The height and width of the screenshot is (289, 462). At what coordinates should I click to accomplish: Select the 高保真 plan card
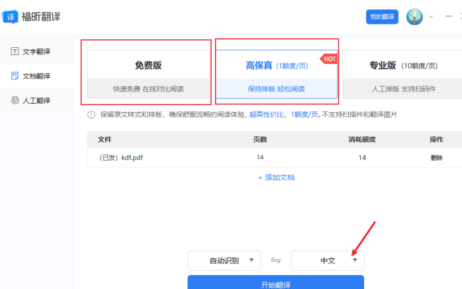tap(276, 74)
